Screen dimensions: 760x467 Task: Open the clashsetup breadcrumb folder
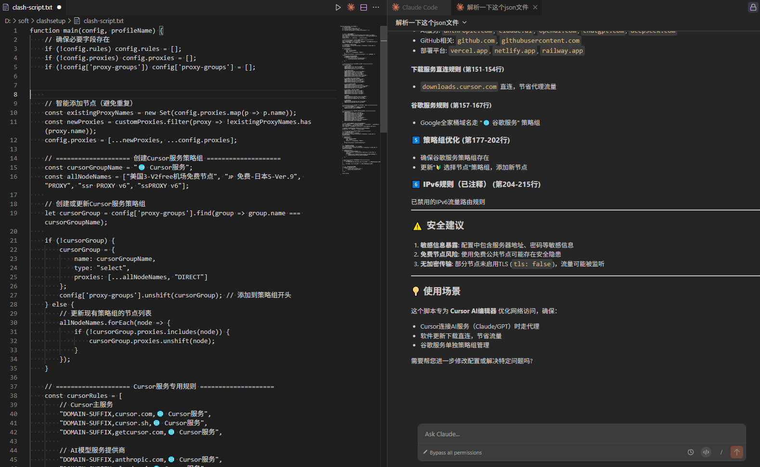click(x=51, y=21)
